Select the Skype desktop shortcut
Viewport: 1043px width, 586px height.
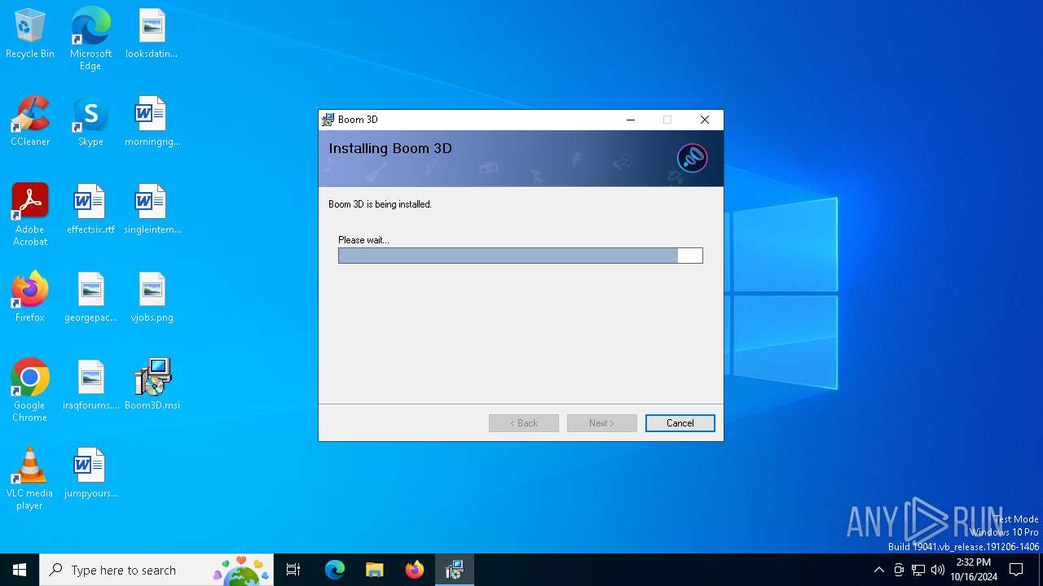(x=90, y=122)
